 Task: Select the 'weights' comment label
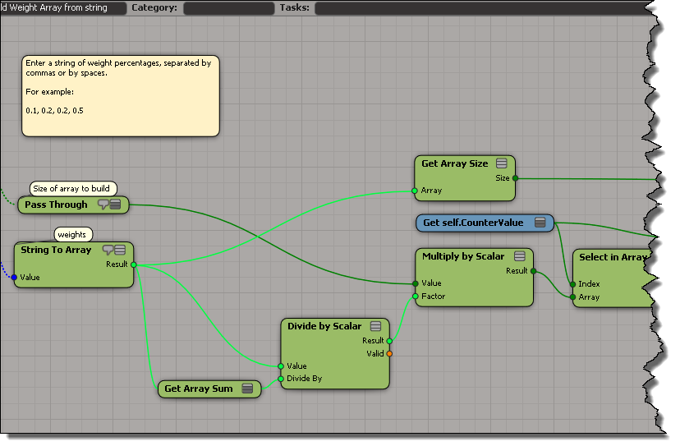pyautogui.click(x=71, y=235)
